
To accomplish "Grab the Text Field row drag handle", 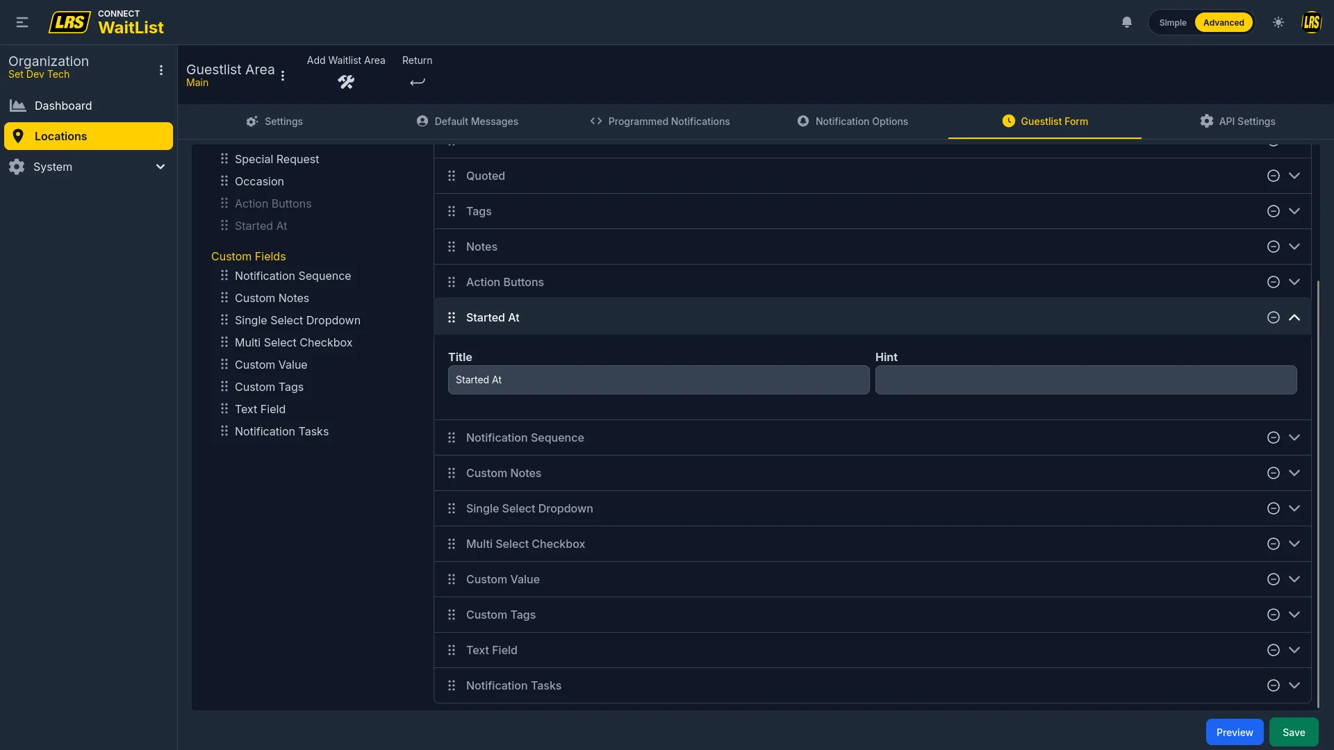I will point(452,650).
